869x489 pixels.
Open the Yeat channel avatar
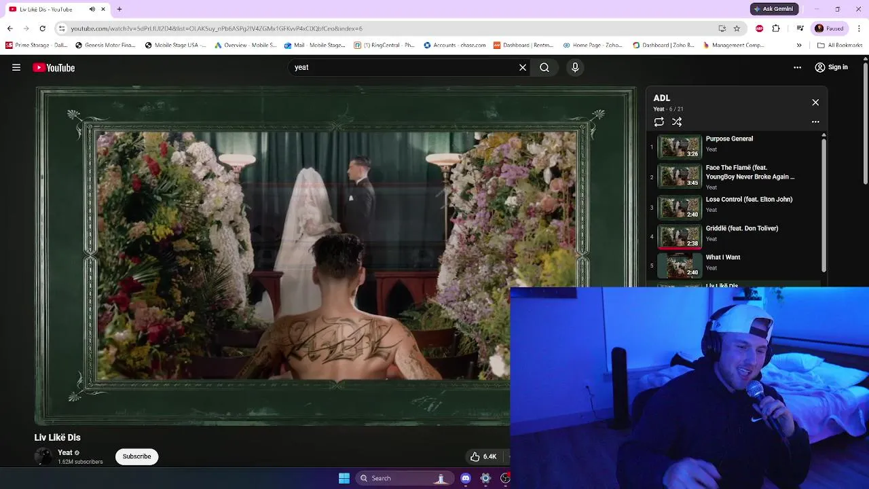pos(43,456)
